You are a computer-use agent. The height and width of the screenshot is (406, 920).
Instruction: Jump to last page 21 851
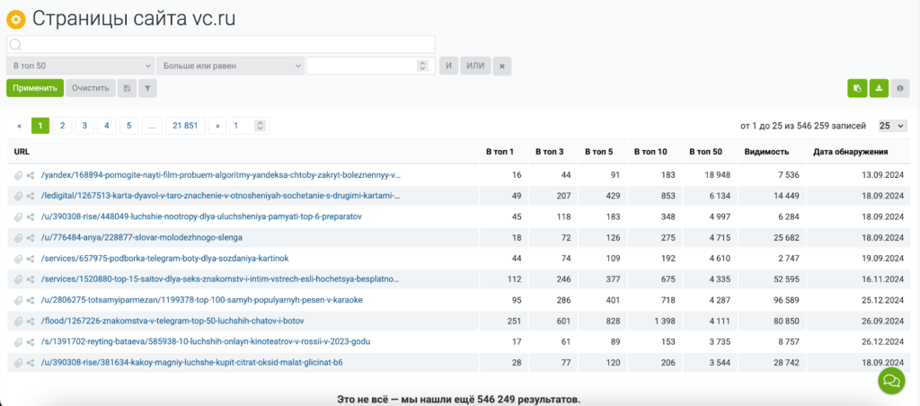click(x=184, y=126)
